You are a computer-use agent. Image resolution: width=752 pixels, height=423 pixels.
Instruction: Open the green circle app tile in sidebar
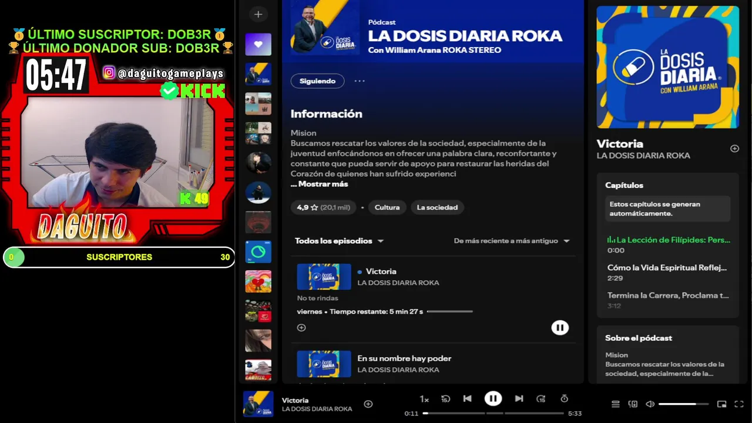[x=258, y=251]
